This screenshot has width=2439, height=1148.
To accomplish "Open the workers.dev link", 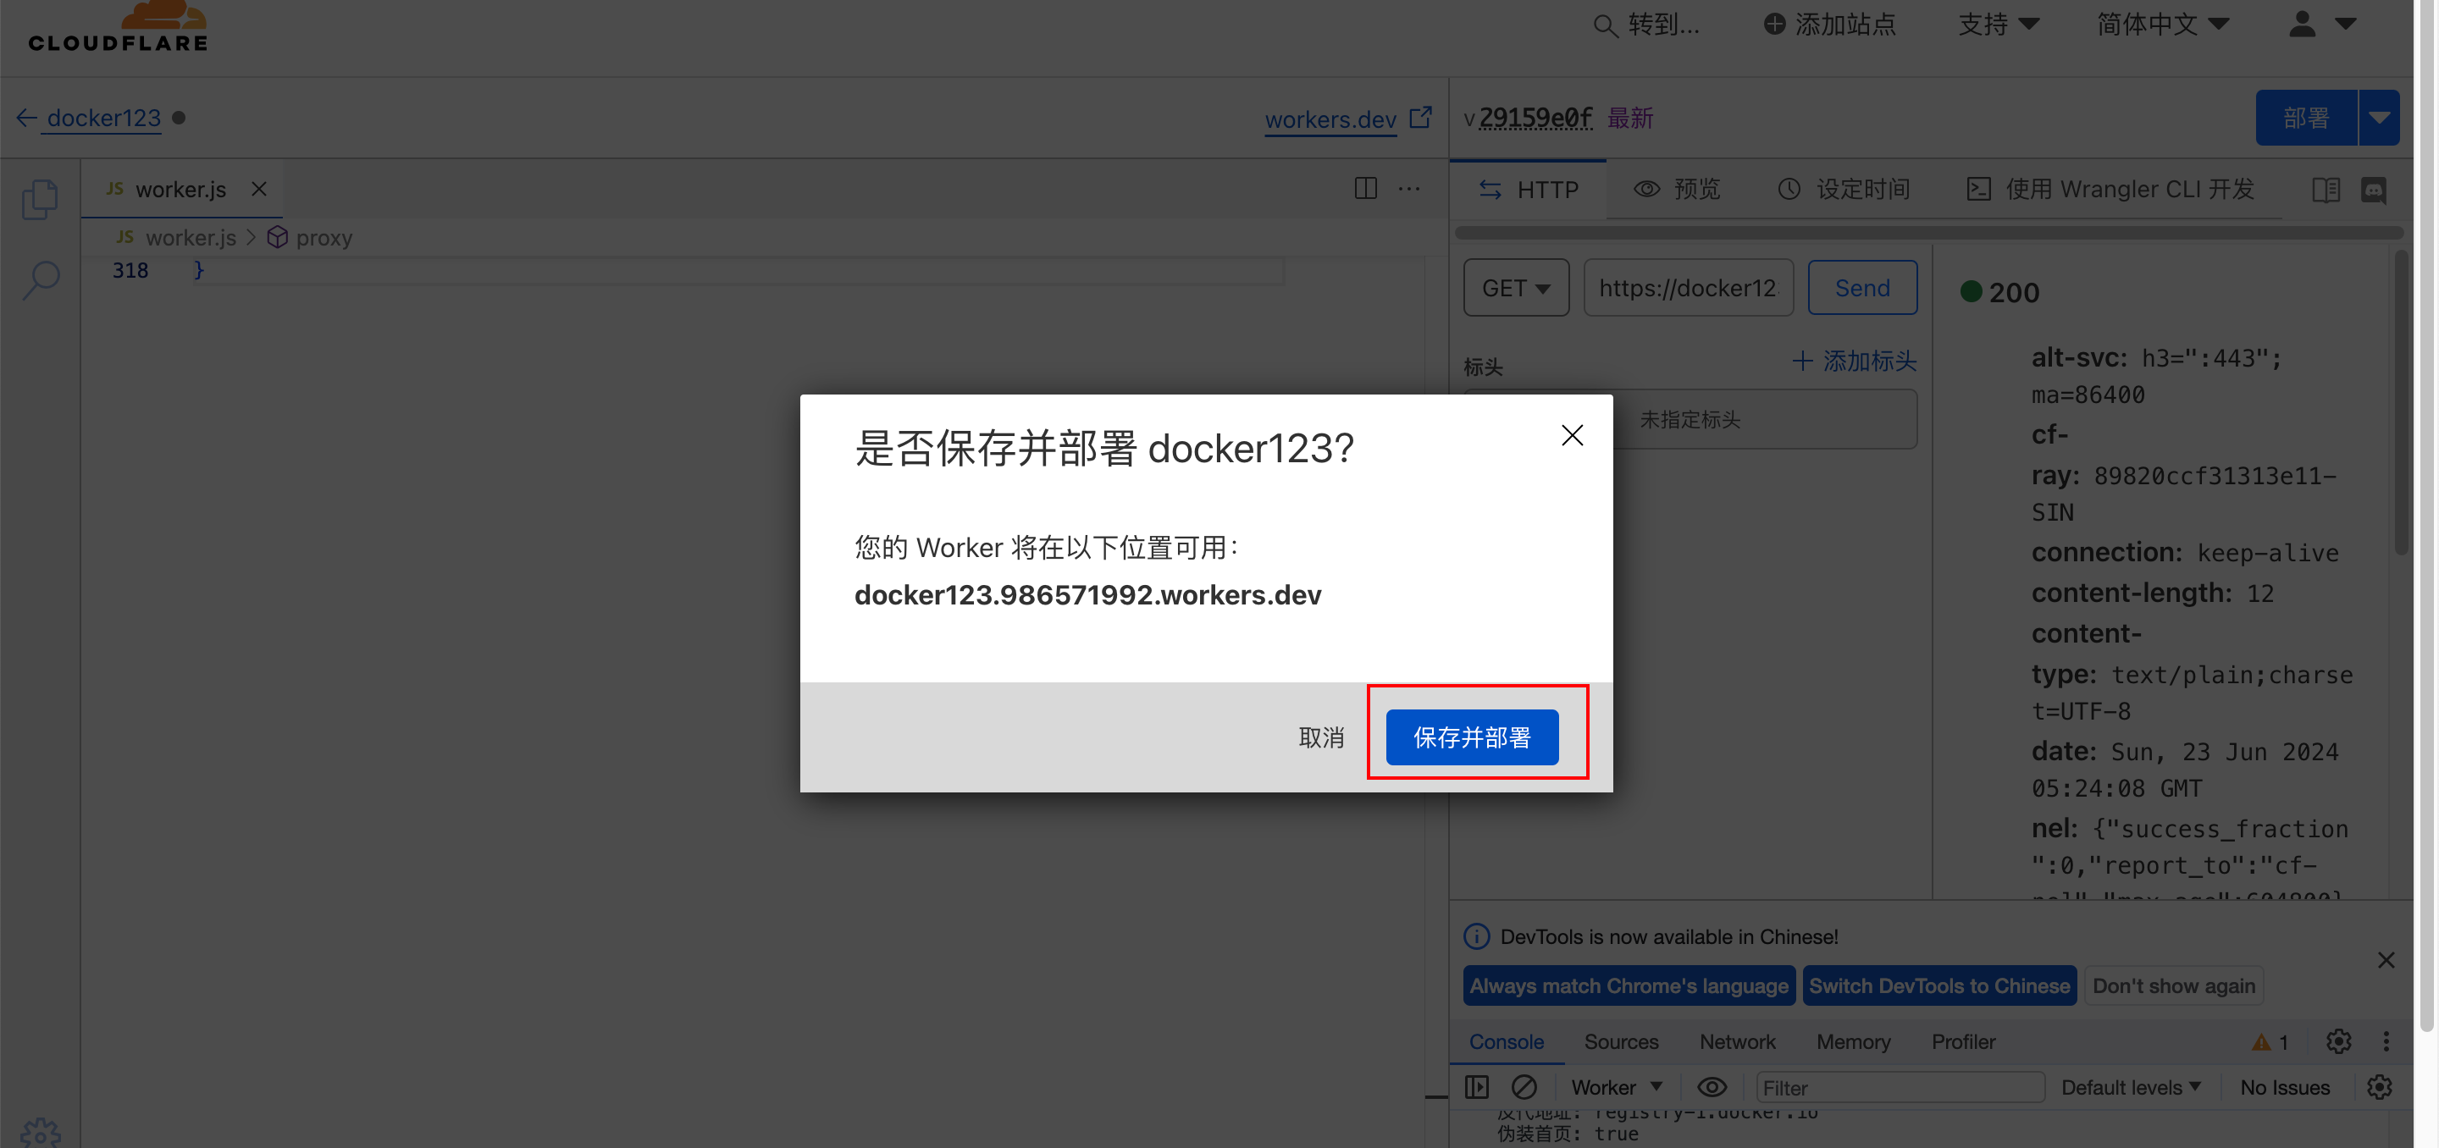I will 1330,119.
